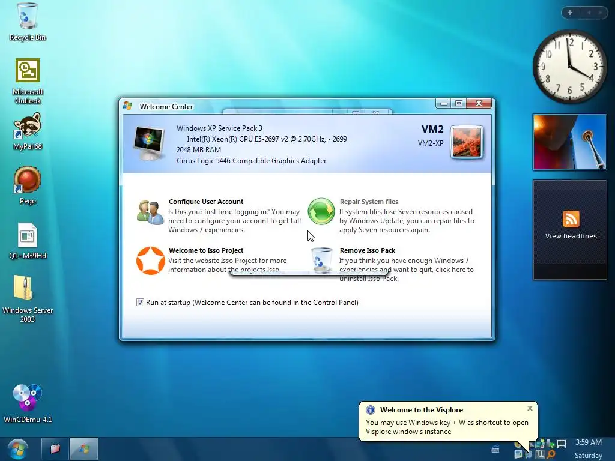Click the VM2 user name heading
The height and width of the screenshot is (461, 615).
432,130
